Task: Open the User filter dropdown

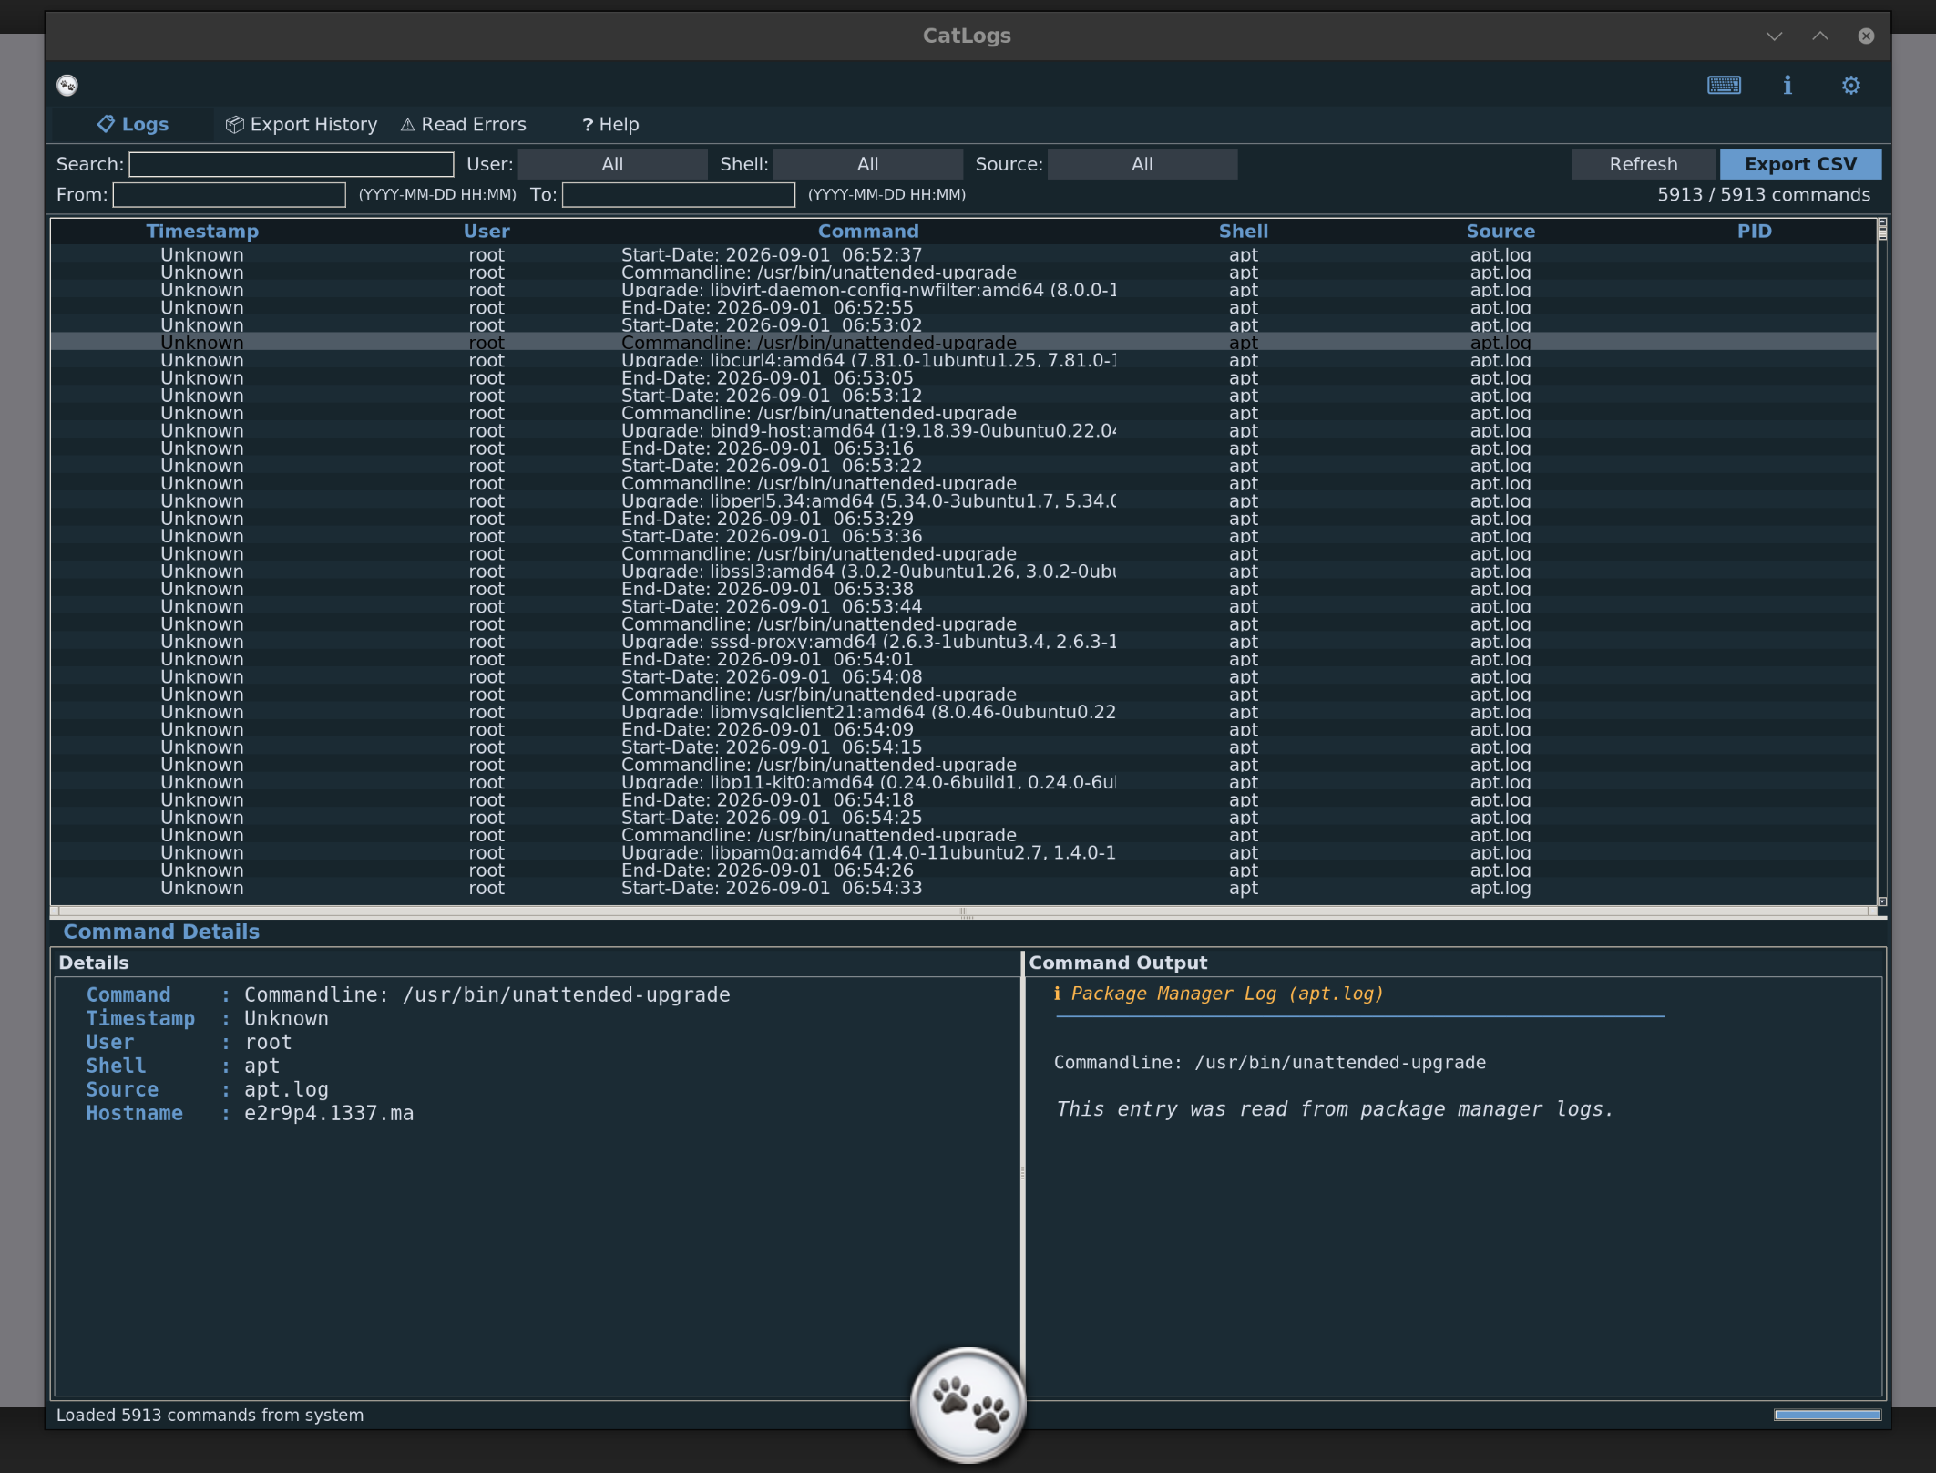Action: click(612, 164)
